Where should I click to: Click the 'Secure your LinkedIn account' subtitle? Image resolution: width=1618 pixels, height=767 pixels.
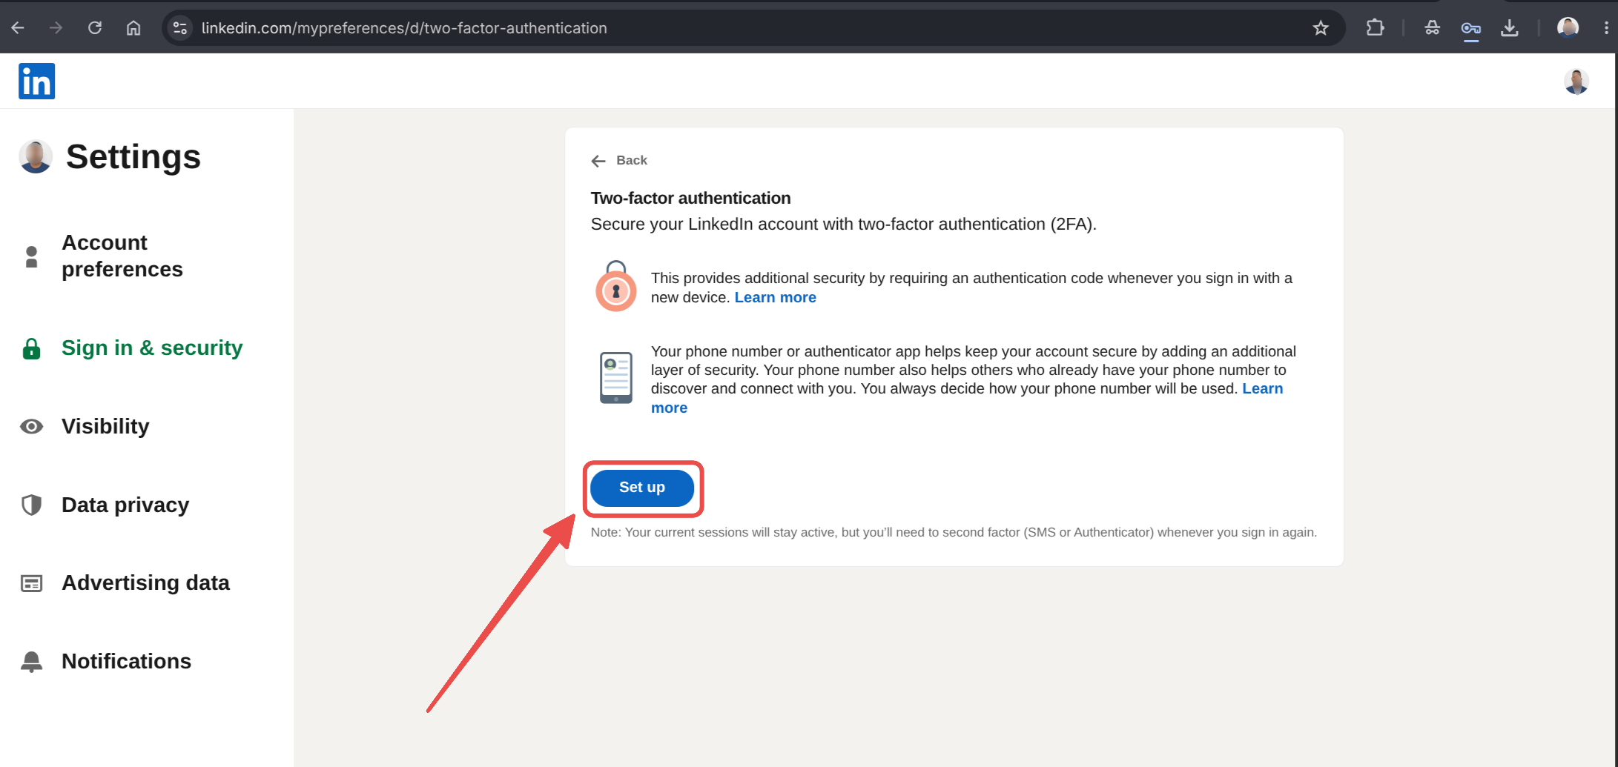[x=843, y=224]
